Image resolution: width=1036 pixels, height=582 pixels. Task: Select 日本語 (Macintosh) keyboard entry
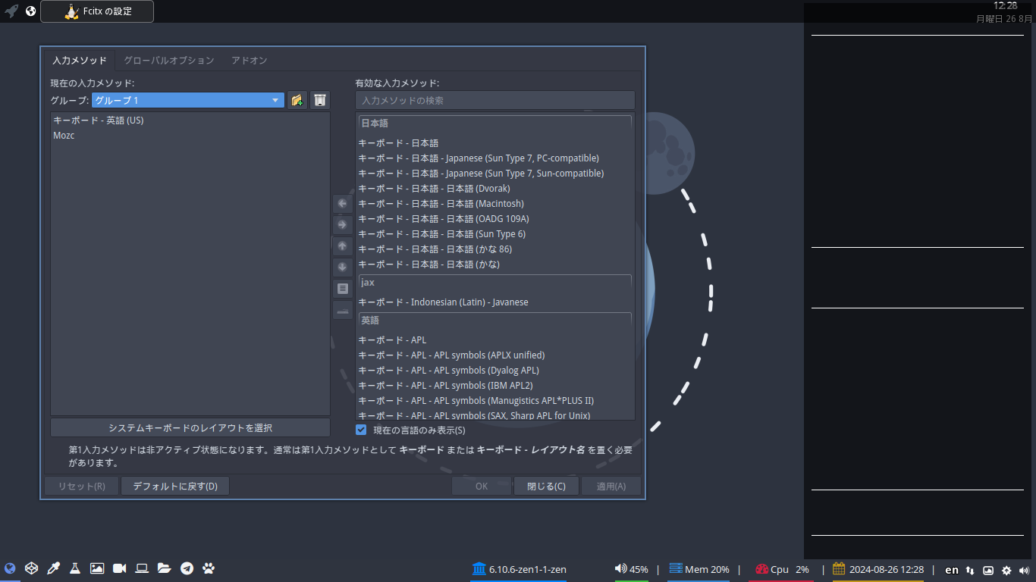tap(494, 203)
